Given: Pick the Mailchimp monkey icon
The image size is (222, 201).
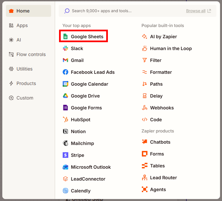Looking at the screenshot, I should [x=65, y=143].
